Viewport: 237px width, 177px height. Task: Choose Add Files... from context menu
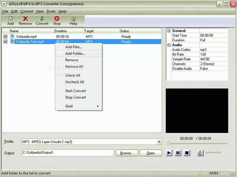(x=79, y=47)
